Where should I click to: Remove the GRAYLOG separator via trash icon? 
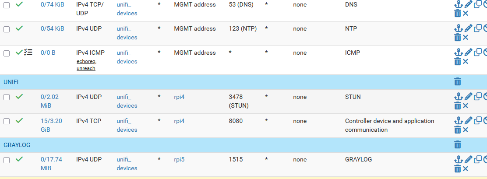458,145
